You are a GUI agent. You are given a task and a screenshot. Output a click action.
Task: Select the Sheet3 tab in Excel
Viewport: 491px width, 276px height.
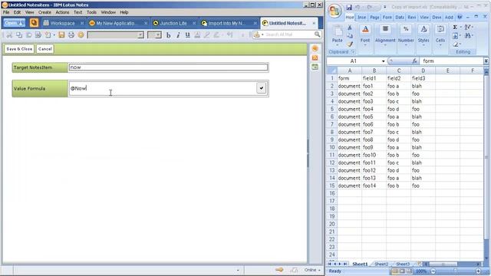click(402, 264)
